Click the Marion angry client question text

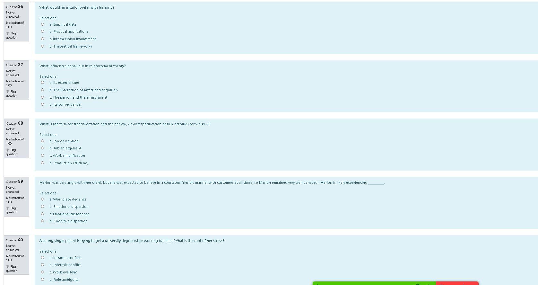(x=212, y=183)
